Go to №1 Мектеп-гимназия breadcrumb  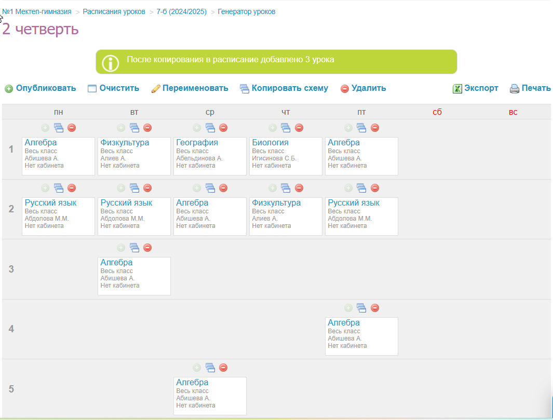[x=37, y=11]
